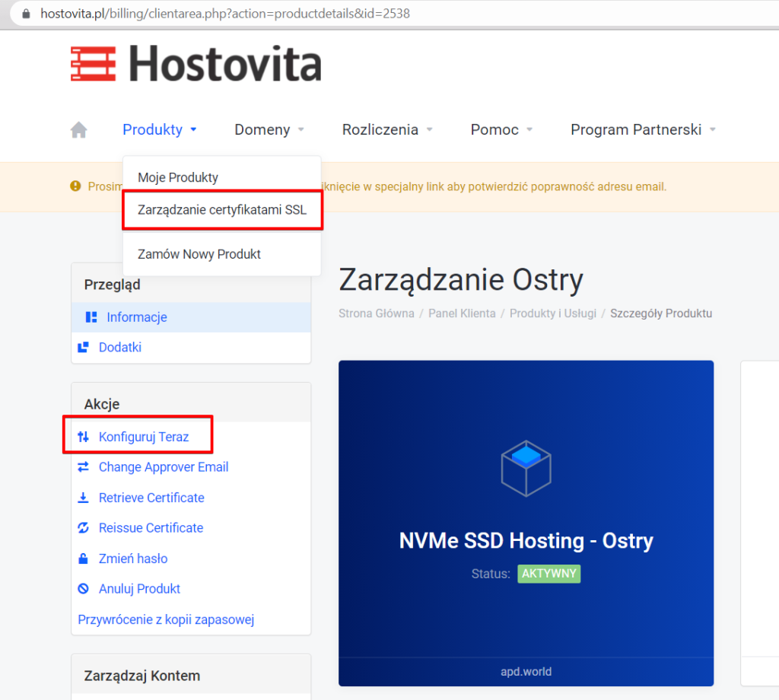This screenshot has width=779, height=700.
Task: Open the Produkty dropdown menu
Action: pos(160,129)
